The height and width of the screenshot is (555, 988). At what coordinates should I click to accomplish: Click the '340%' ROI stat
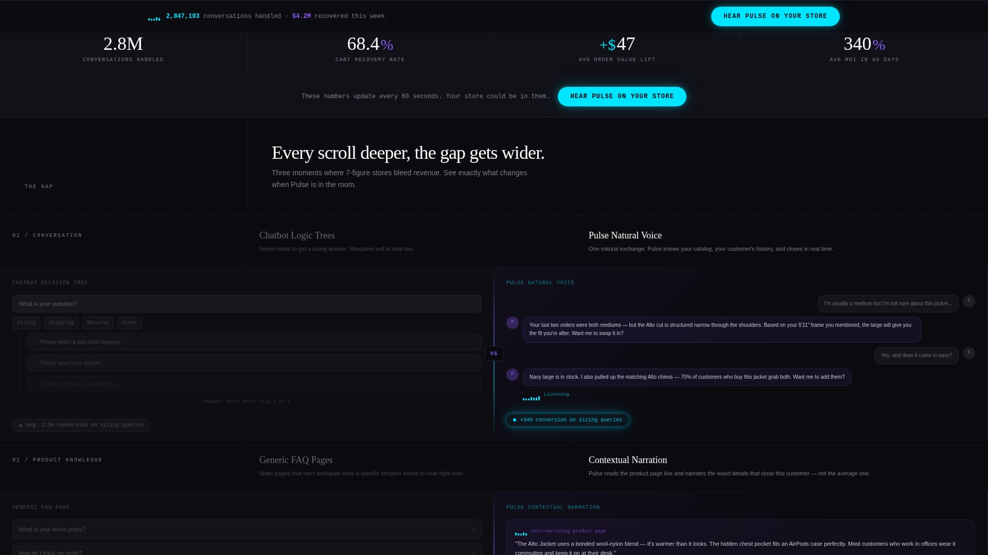[864, 44]
